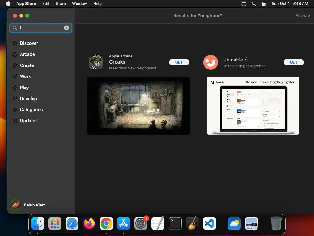
Task: Open the Joinable app icon
Action: (210, 62)
